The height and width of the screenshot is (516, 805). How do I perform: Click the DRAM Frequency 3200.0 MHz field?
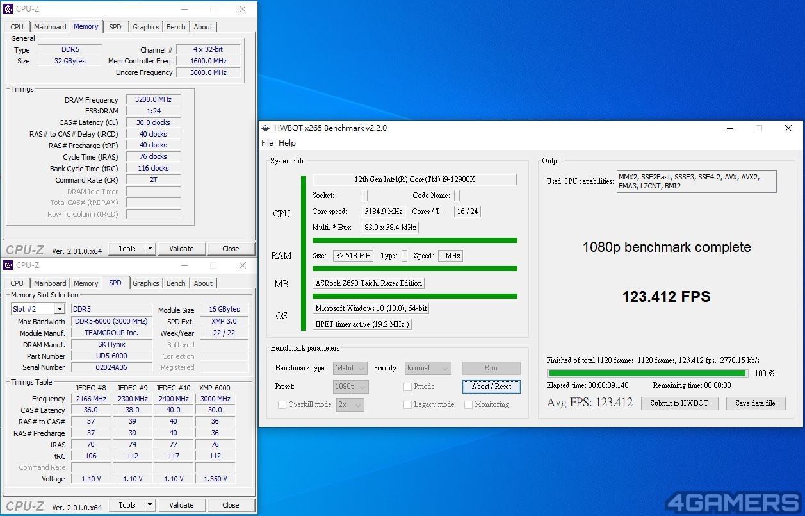click(x=153, y=99)
